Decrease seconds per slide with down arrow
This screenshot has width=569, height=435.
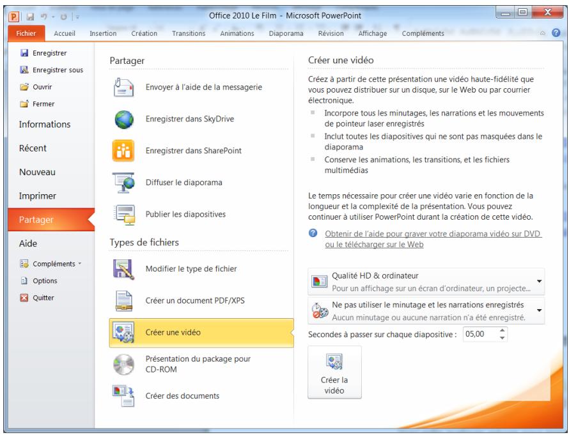pyautogui.click(x=503, y=338)
